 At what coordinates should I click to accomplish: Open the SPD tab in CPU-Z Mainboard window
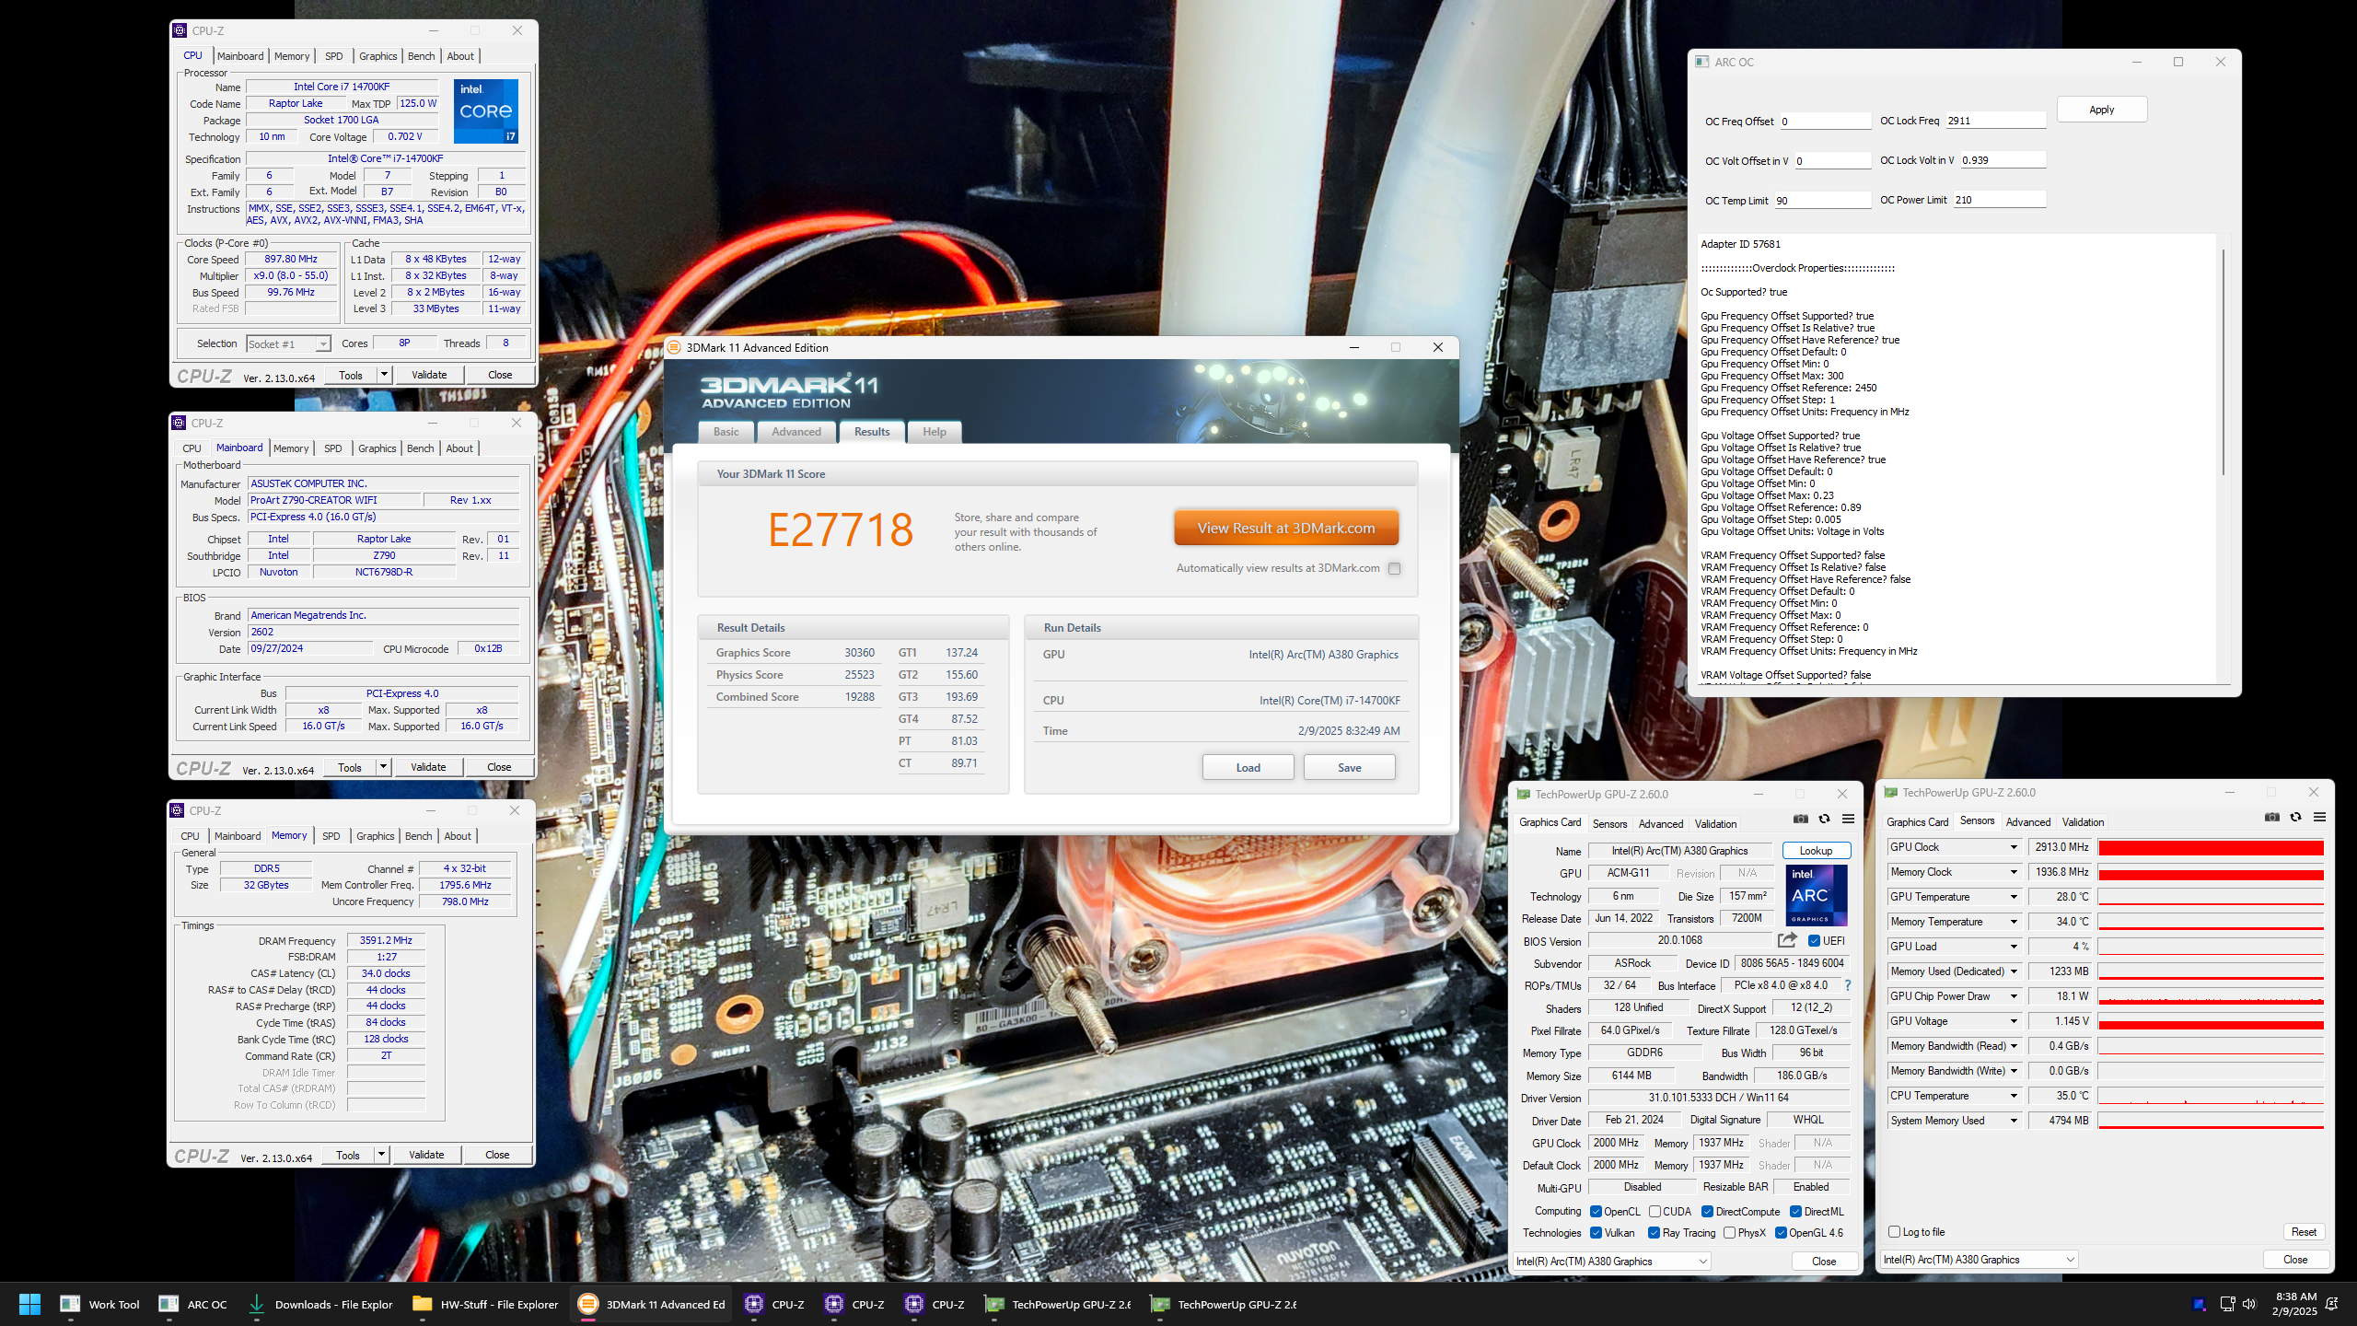pos(332,448)
